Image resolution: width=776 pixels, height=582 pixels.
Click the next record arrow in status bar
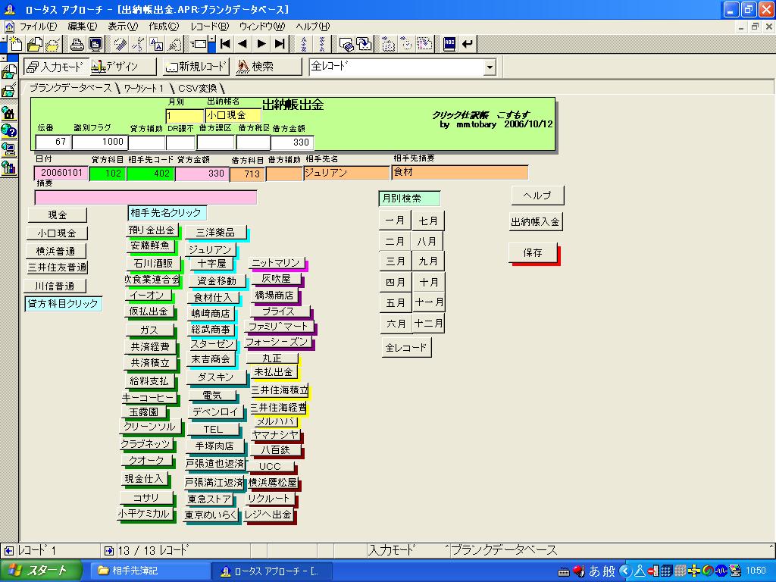pos(109,550)
